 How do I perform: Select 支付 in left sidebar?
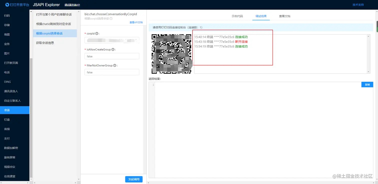click(x=15, y=139)
